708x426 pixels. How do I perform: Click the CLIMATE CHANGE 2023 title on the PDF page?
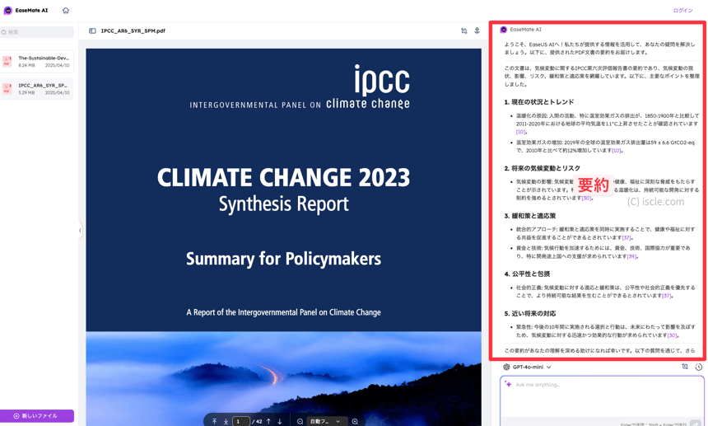click(x=283, y=177)
